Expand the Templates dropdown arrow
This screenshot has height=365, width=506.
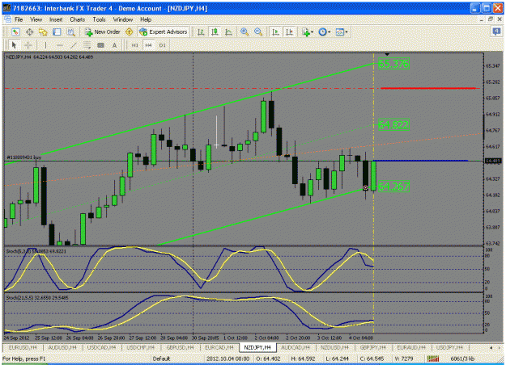pos(347,32)
